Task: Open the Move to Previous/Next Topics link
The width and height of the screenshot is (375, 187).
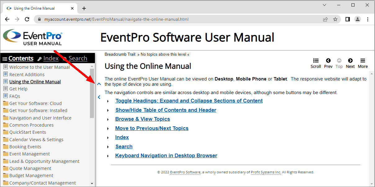Action: 152,128
